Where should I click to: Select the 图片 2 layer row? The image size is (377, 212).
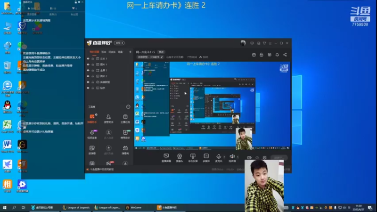tap(109, 76)
